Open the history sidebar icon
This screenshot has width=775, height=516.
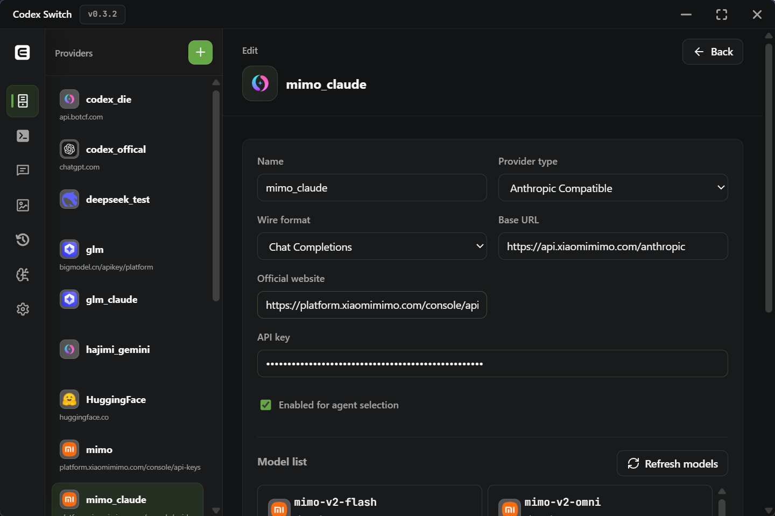[x=23, y=239]
